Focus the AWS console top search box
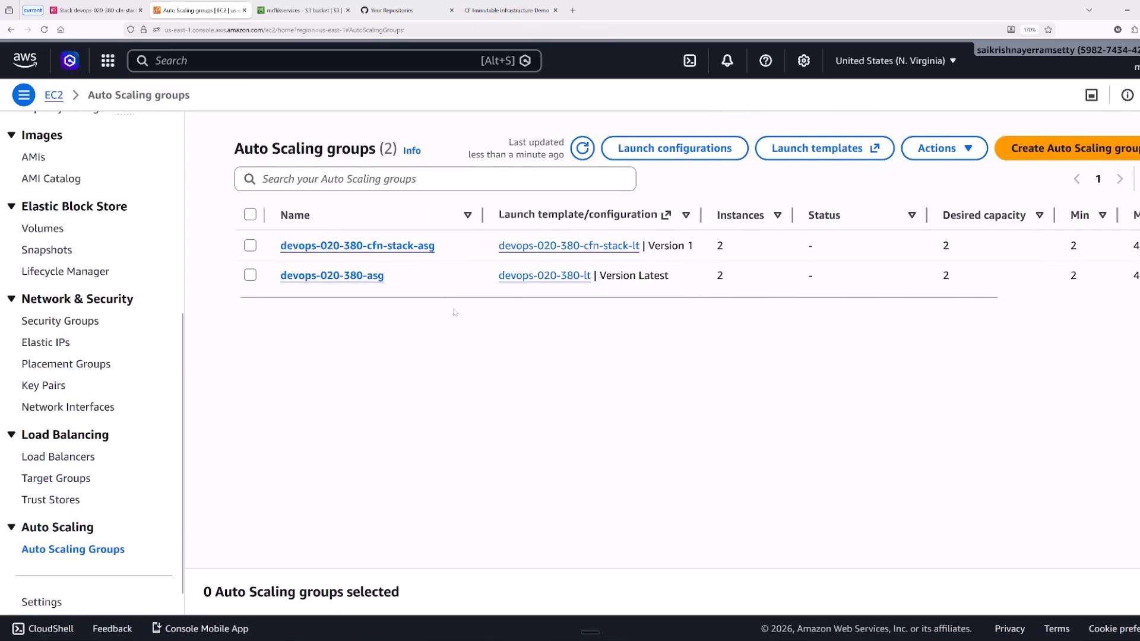 click(x=334, y=61)
